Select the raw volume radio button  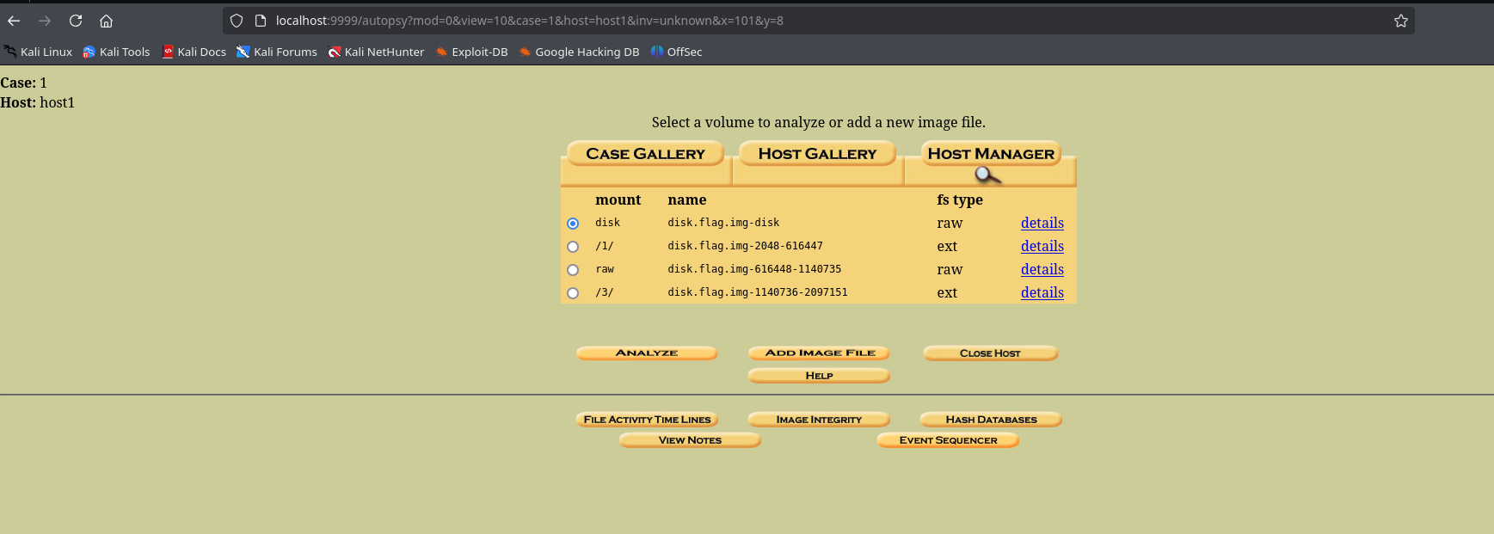[573, 270]
